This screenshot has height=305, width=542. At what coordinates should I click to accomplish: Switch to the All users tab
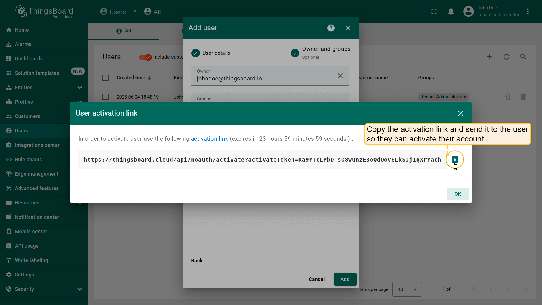pos(124,31)
